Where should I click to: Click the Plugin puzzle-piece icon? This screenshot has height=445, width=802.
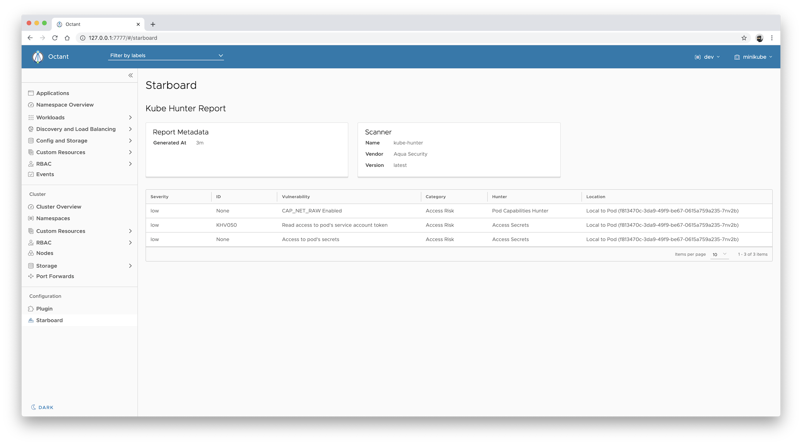[31, 309]
